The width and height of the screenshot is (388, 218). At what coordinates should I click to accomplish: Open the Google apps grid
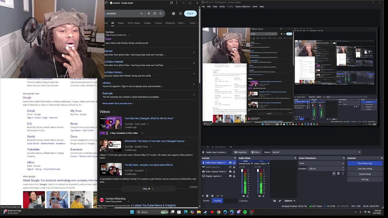[x=180, y=13]
